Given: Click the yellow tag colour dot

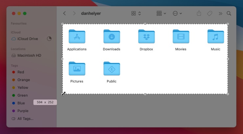Looking at the screenshot, I should tap(13, 87).
